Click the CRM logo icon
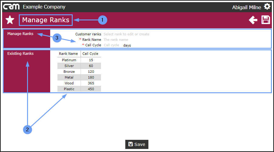 (11, 7)
